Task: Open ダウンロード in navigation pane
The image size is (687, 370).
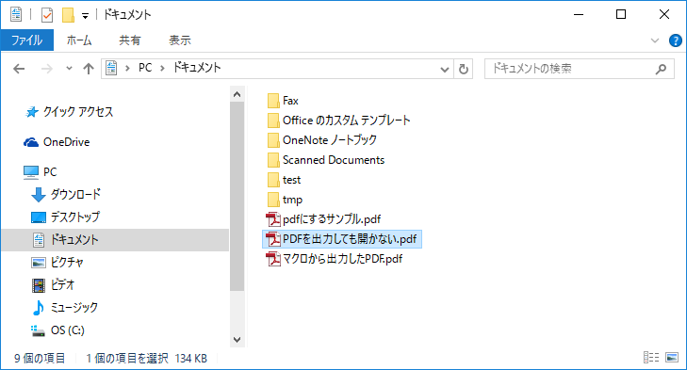Action: (66, 194)
